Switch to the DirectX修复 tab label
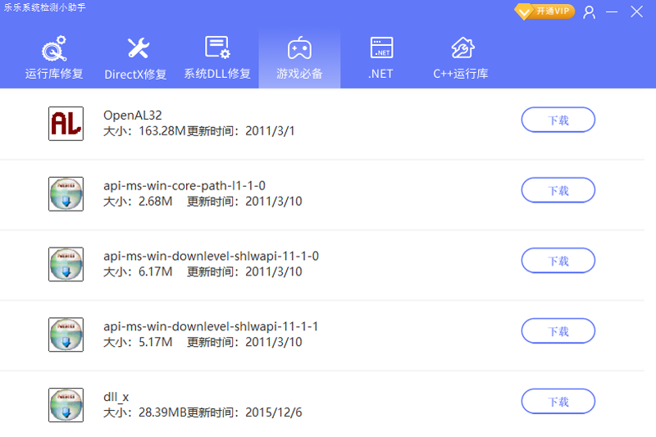The image size is (656, 437). click(x=135, y=75)
